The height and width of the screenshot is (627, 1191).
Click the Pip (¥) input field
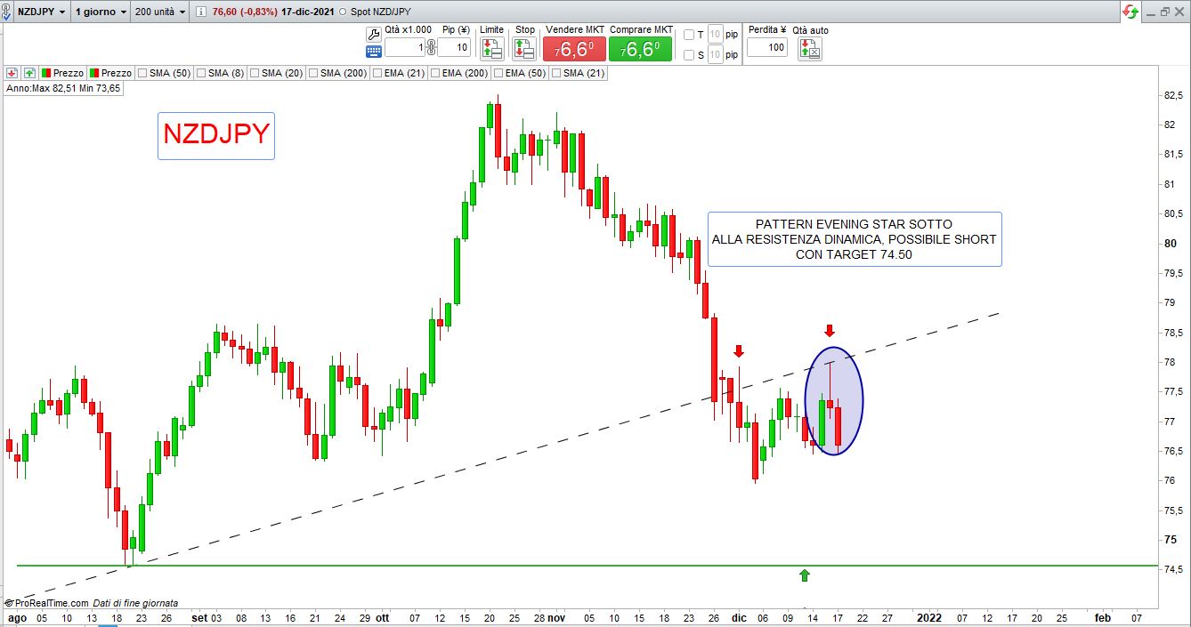[x=454, y=48]
